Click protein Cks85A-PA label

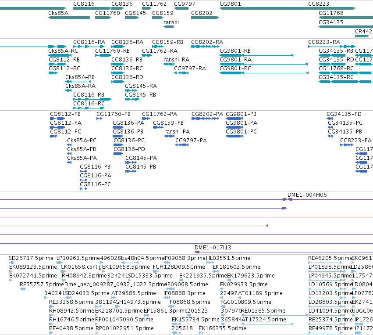click(x=82, y=158)
